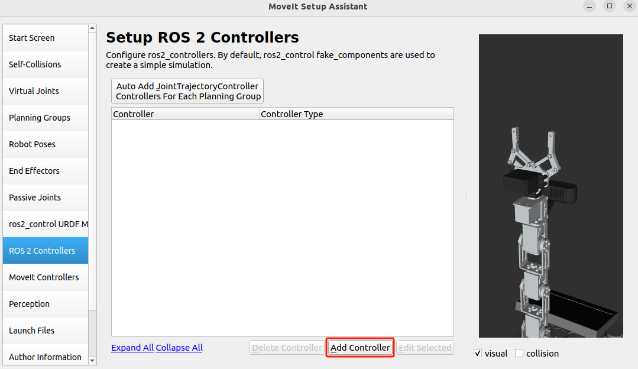Close the MoveIt Setup Assistant window
The image size is (638, 369).
click(630, 7)
